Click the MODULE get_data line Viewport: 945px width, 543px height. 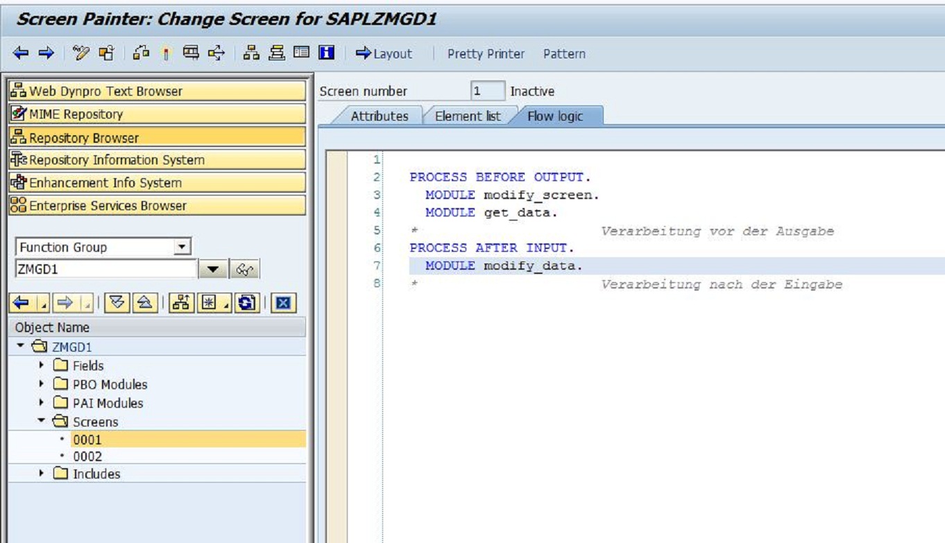click(x=491, y=213)
